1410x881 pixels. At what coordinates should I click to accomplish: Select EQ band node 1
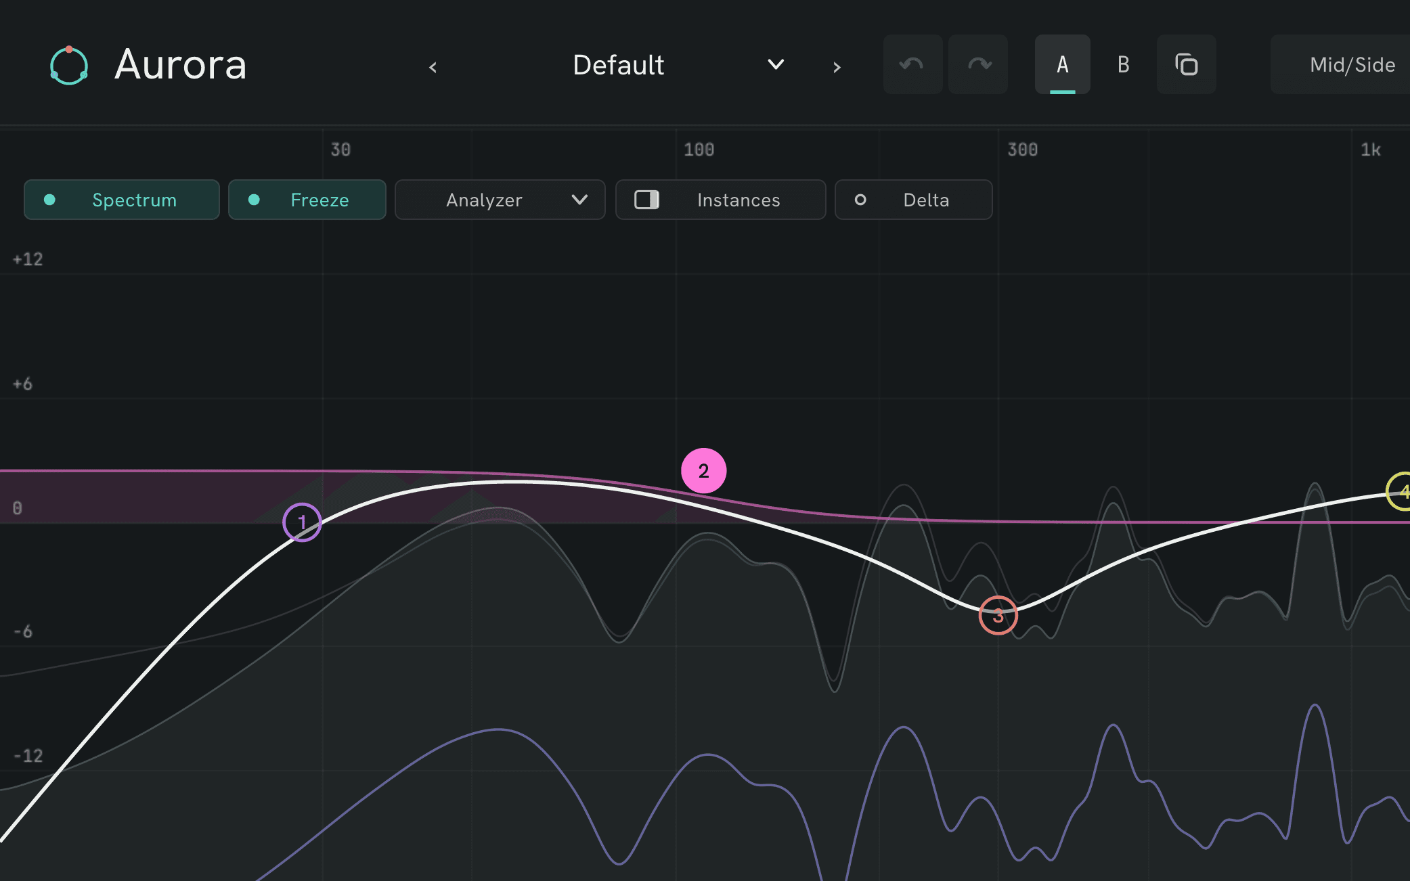(x=302, y=522)
